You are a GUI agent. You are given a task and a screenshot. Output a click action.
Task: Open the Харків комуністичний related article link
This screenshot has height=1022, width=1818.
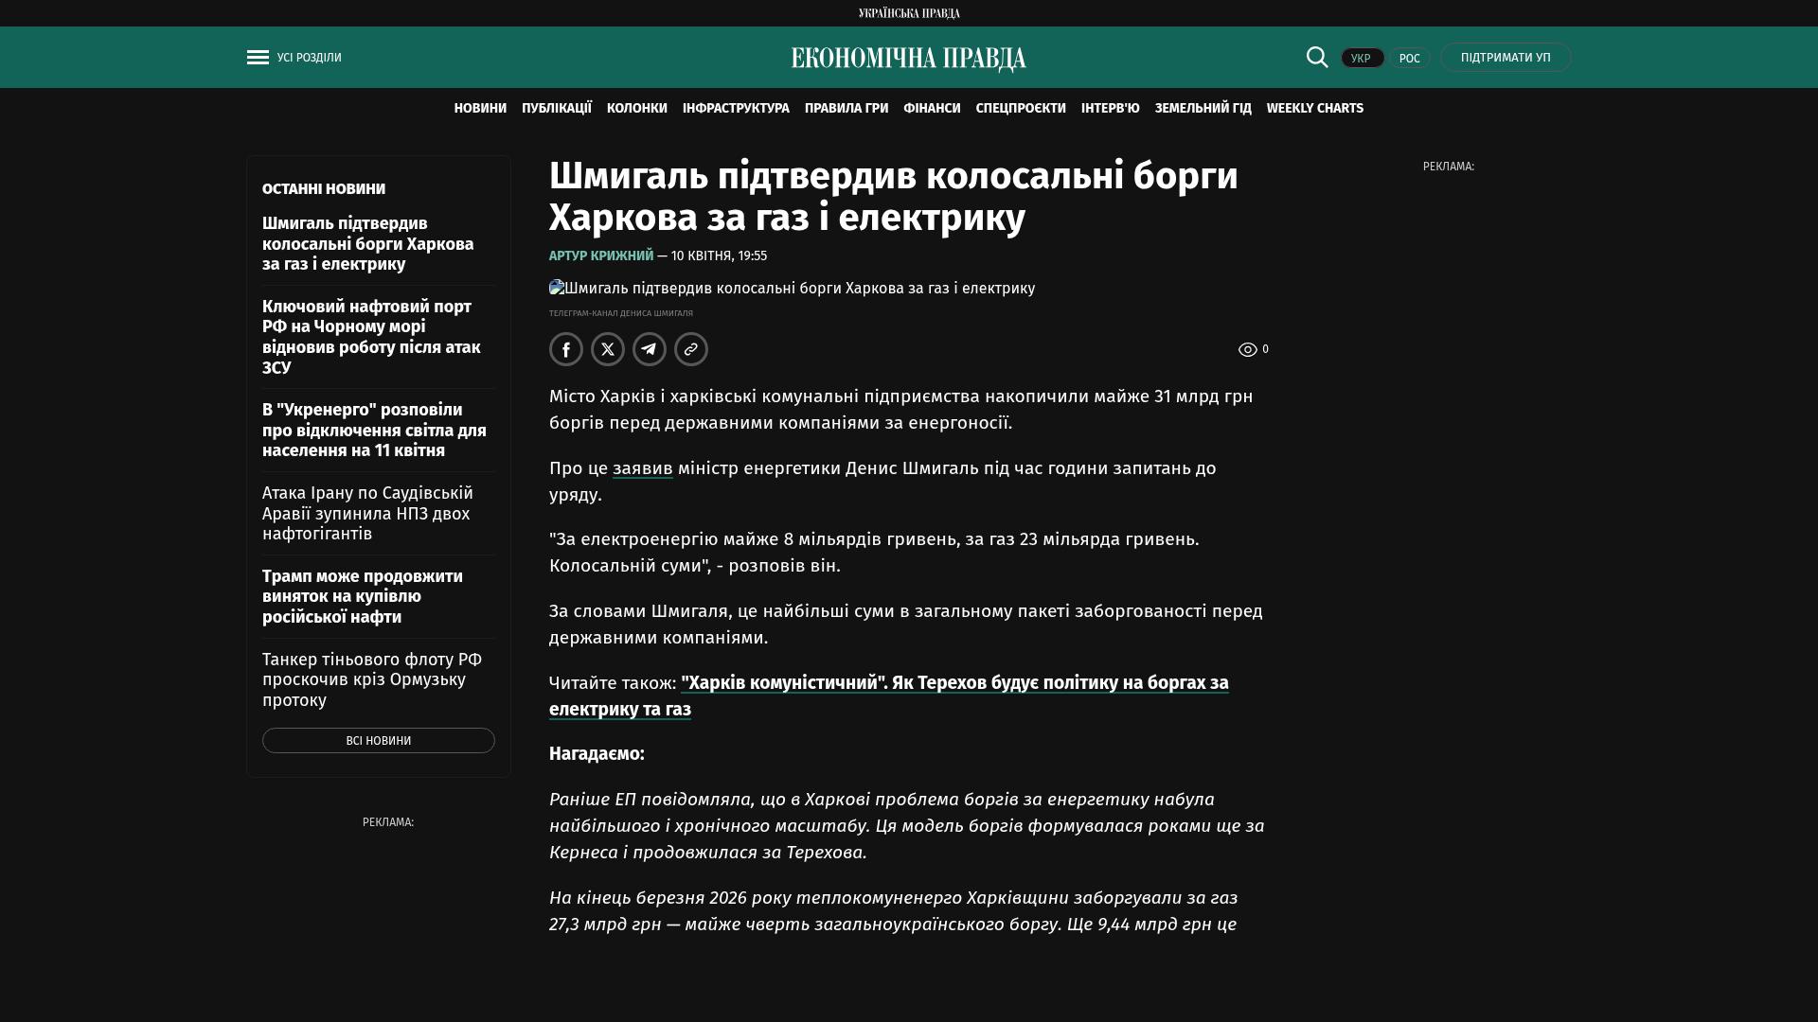pos(954,683)
